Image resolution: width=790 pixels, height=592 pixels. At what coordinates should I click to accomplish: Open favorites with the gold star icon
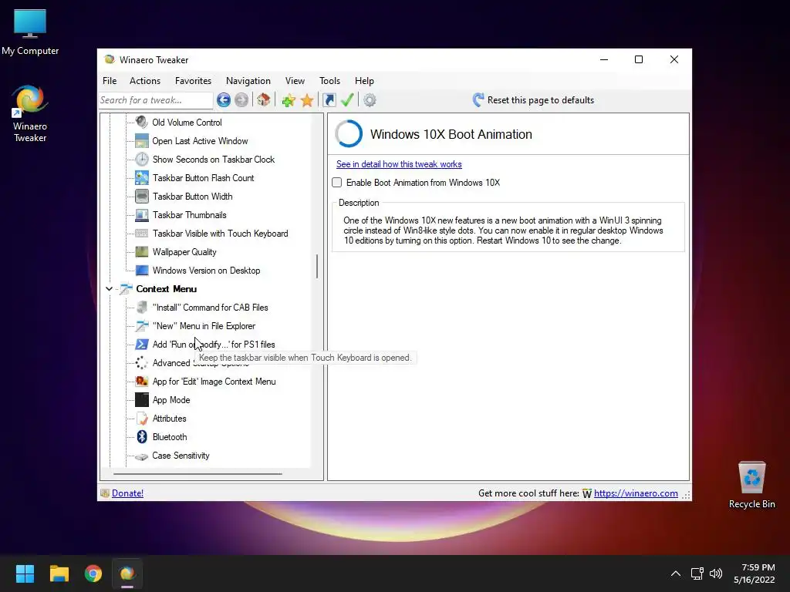307,100
